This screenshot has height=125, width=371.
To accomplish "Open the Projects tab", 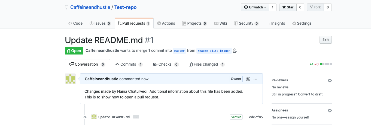I will pyautogui.click(x=194, y=23).
